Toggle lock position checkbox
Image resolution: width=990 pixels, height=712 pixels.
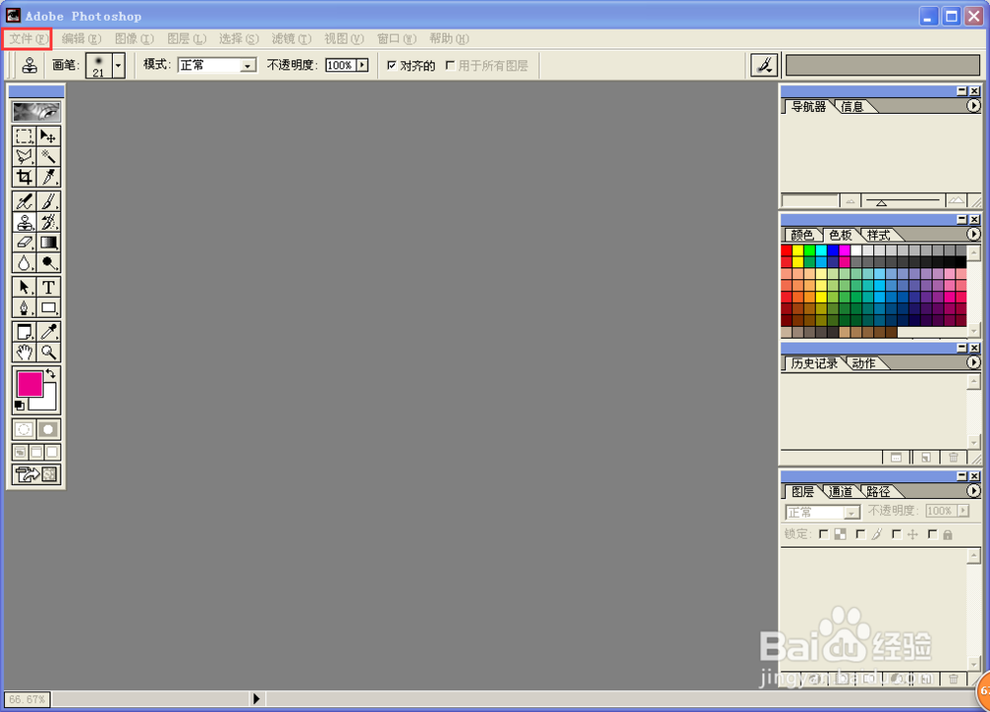click(896, 535)
